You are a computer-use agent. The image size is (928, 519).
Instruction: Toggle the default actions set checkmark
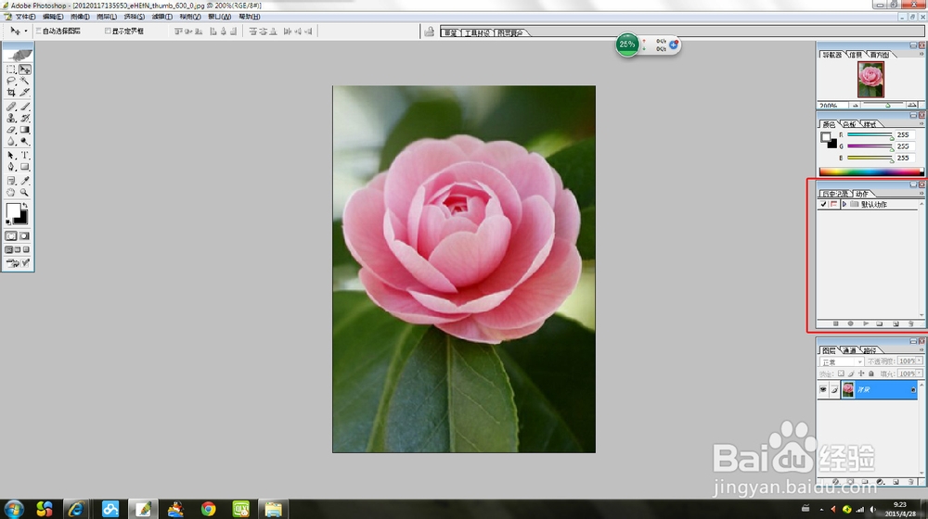tap(823, 205)
